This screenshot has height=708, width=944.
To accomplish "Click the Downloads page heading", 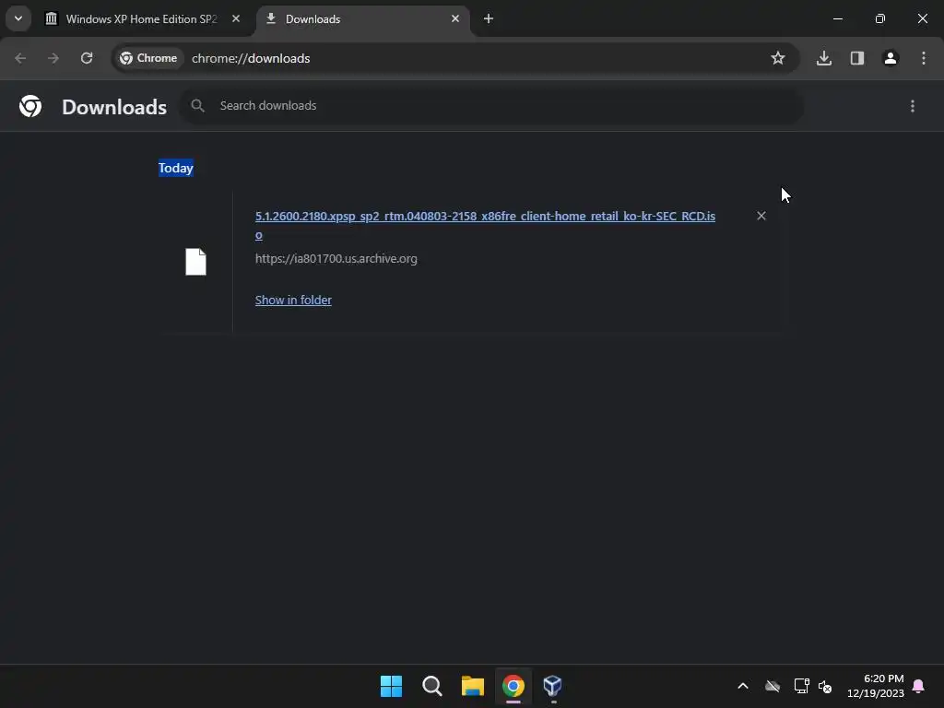I will tap(114, 107).
